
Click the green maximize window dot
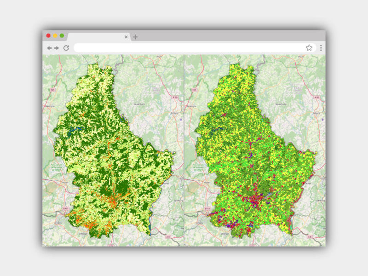coord(62,35)
